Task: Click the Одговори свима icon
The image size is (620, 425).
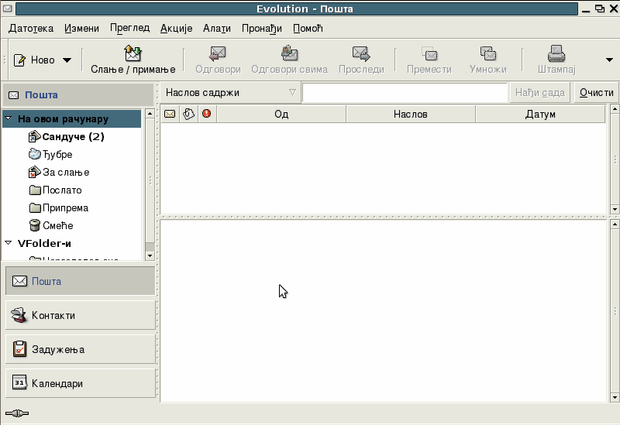Action: (x=289, y=53)
